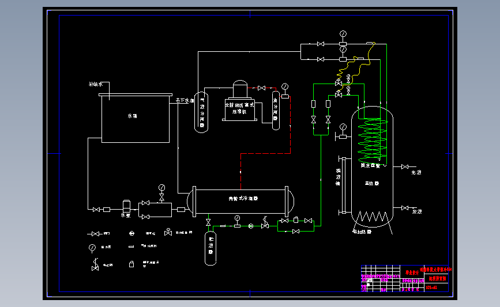Select the padlock-shaped symbol in the legend
Image resolution: width=500 pixels, height=307 pixels.
point(131,264)
